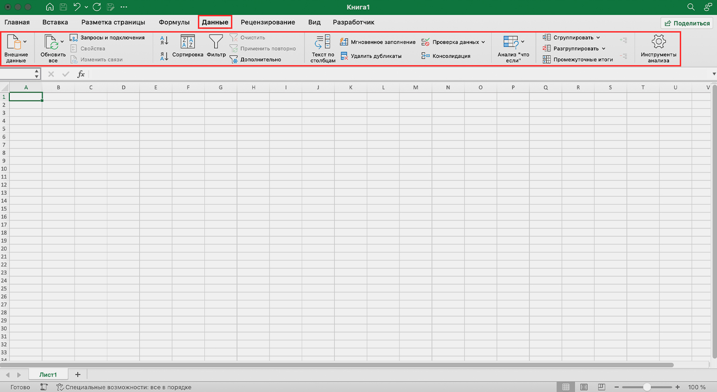Switch to normal grid view in status bar
Viewport: 717px width, 392px height.
[x=566, y=387]
